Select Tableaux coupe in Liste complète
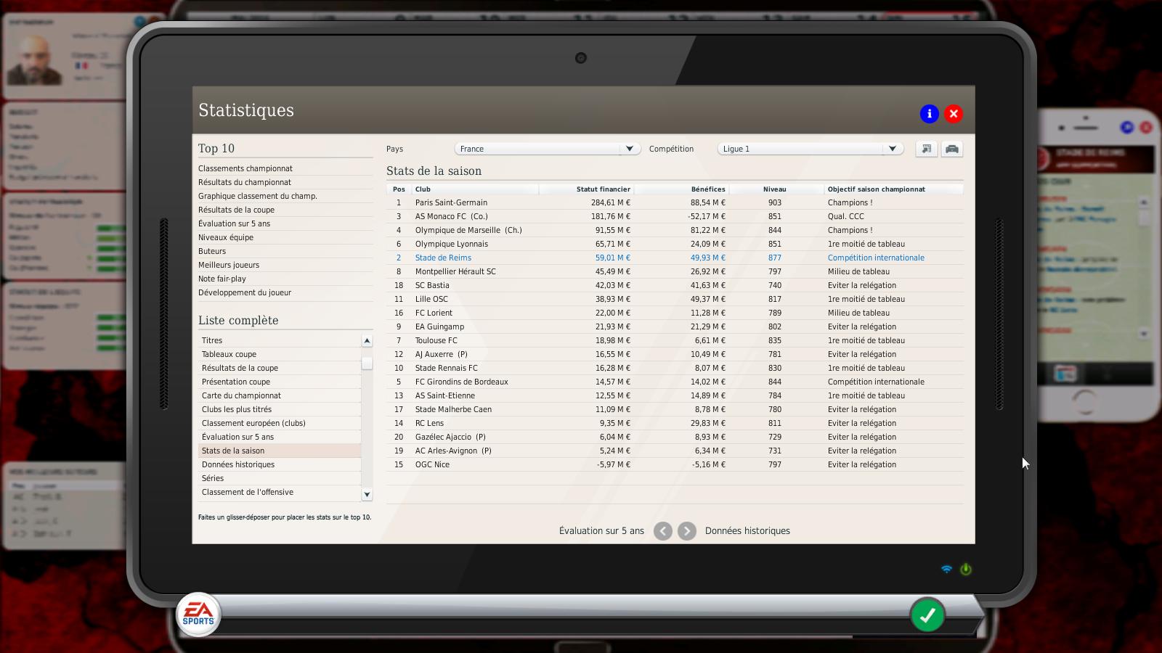1162x653 pixels. 280,354
